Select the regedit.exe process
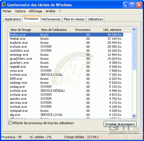This screenshot has width=144, height=141. coord(66,67)
